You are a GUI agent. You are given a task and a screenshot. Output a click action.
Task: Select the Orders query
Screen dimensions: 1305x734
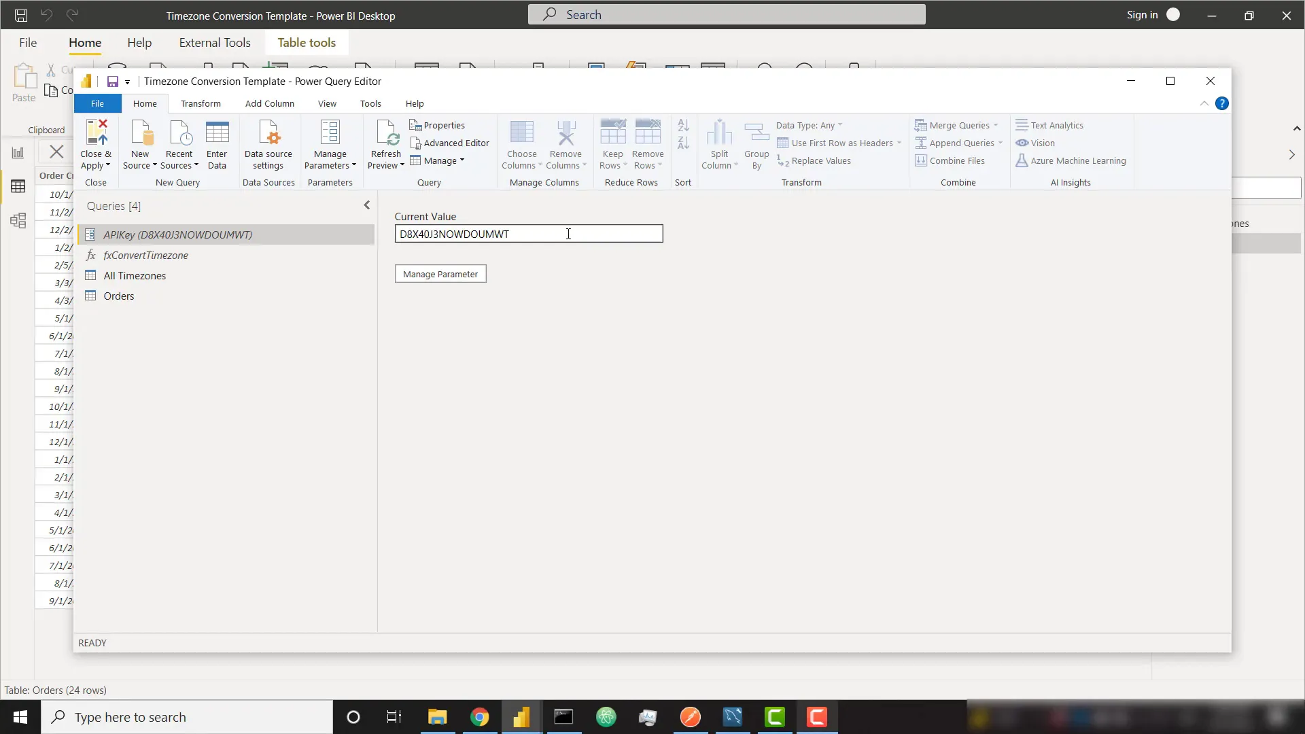(x=118, y=296)
